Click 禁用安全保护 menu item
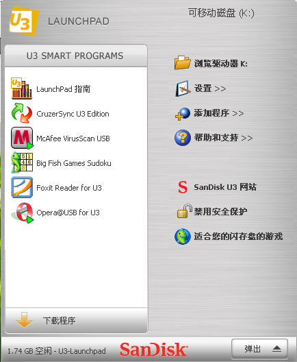The image size is (297, 362). point(212,211)
